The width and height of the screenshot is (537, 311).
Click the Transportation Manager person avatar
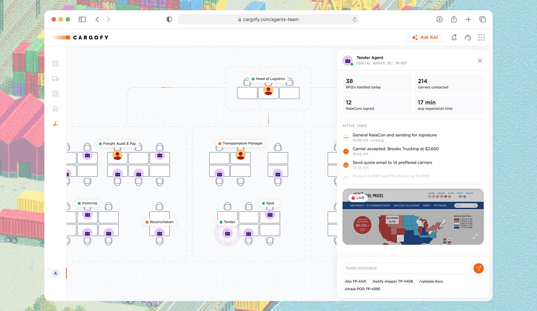(240, 155)
